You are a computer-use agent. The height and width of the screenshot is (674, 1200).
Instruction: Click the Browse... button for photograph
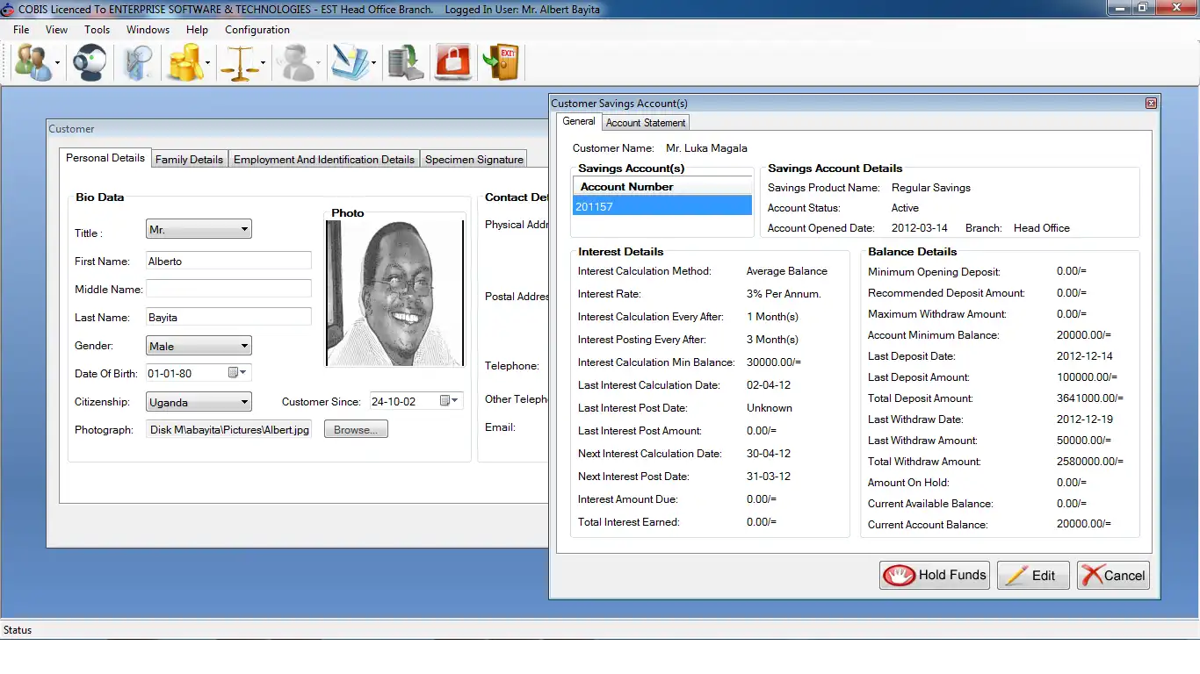point(356,429)
